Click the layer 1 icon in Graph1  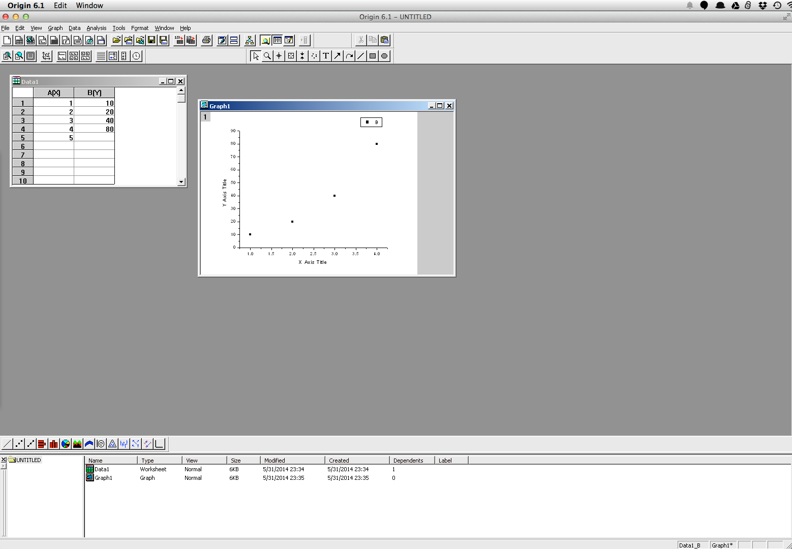point(205,117)
